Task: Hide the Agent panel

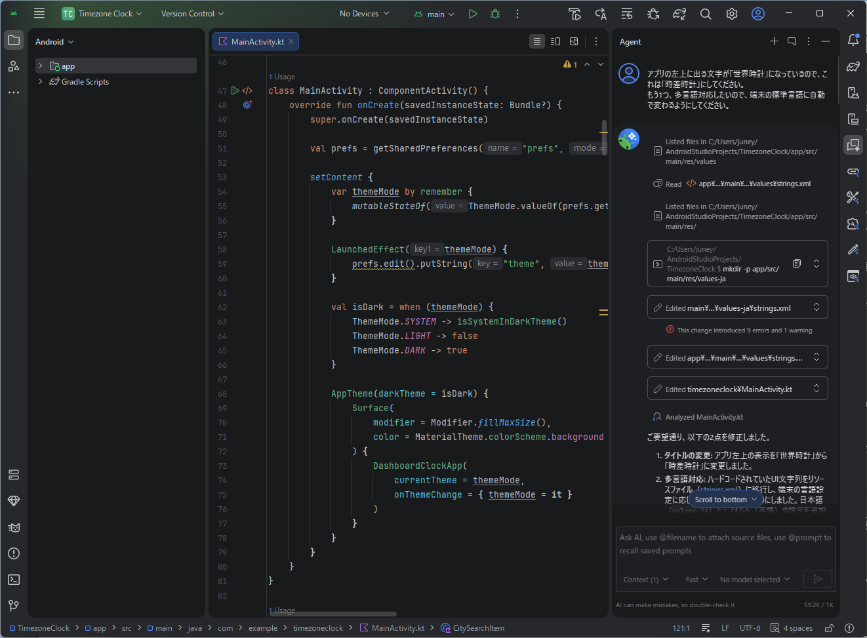Action: click(x=826, y=41)
